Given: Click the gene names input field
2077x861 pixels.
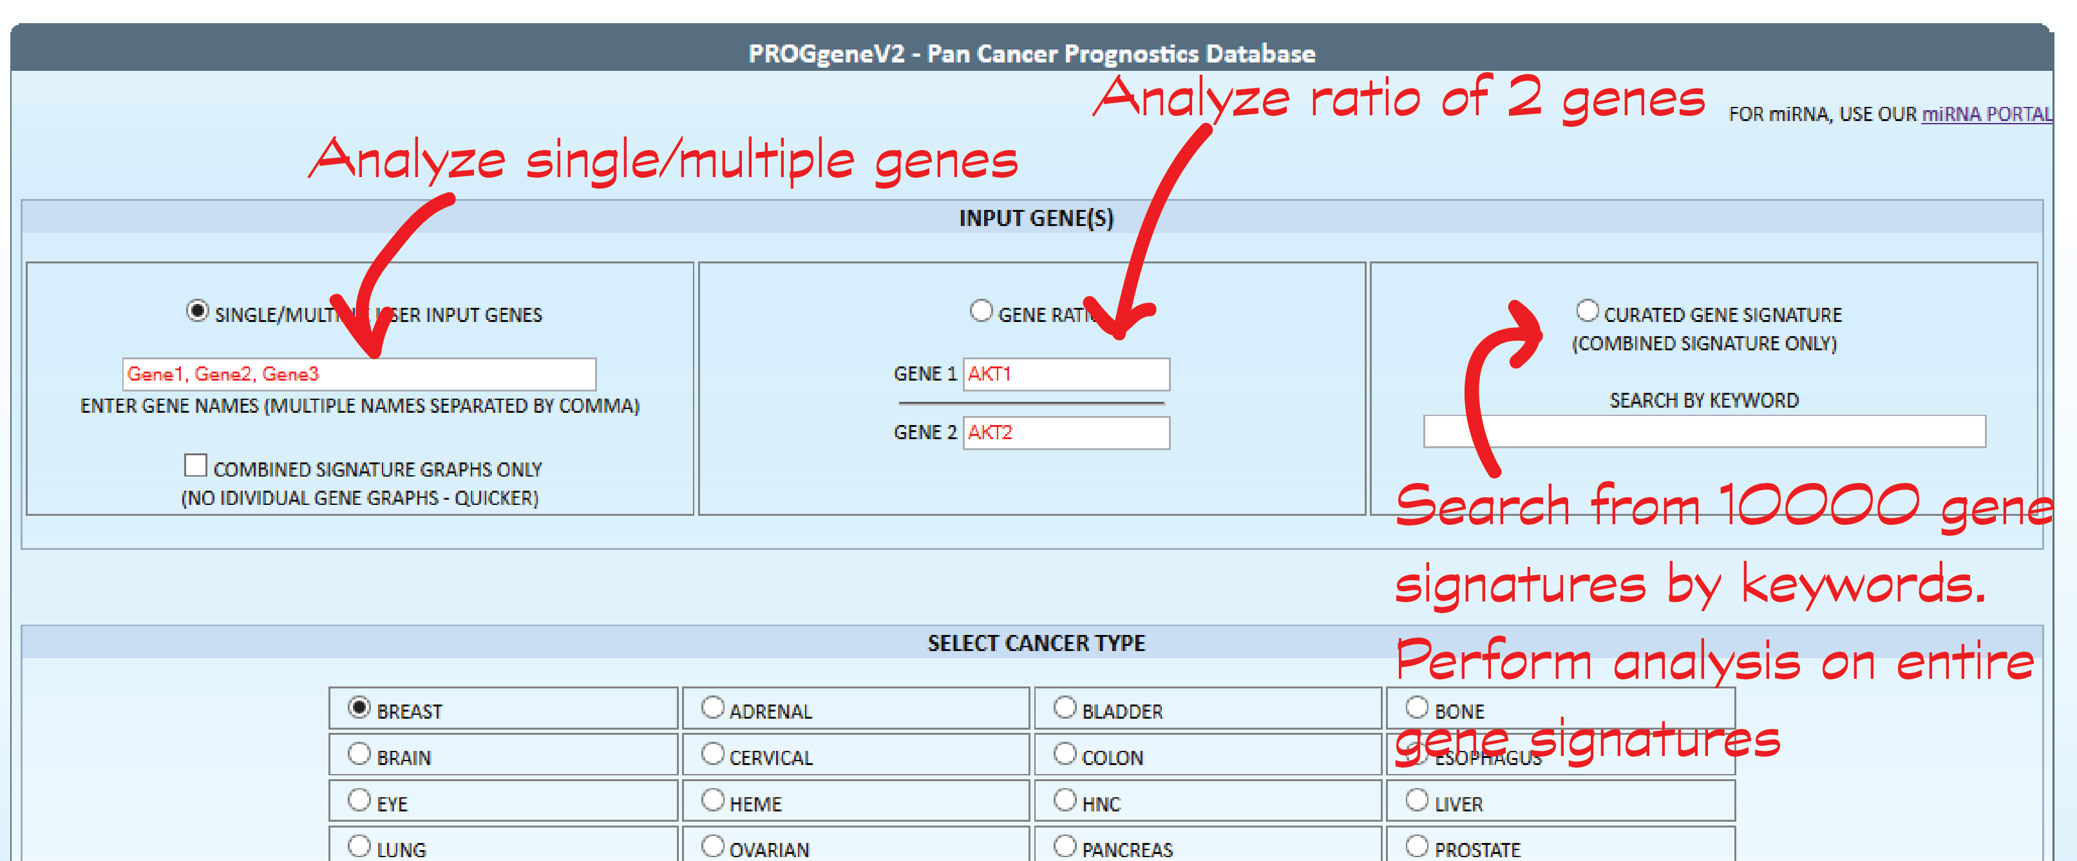Looking at the screenshot, I should (359, 374).
